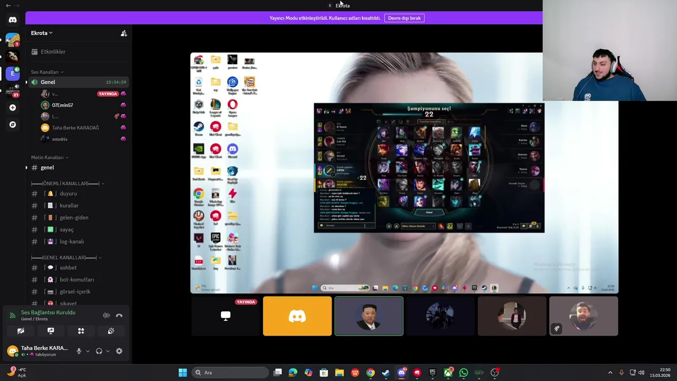Viewport: 677px width, 381px height.
Task: Open Google Chrome from the taskbar
Action: (371, 373)
